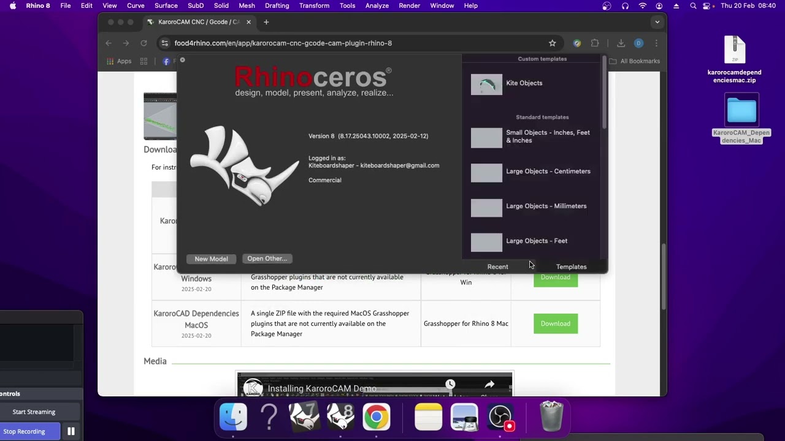Screen dimensions: 785x441
Task: Switch to OBS Studio in Dock
Action: pyautogui.click(x=500, y=417)
